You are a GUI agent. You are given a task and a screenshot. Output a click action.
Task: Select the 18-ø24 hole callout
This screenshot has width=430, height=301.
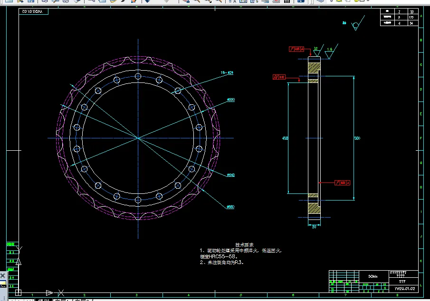(x=227, y=73)
